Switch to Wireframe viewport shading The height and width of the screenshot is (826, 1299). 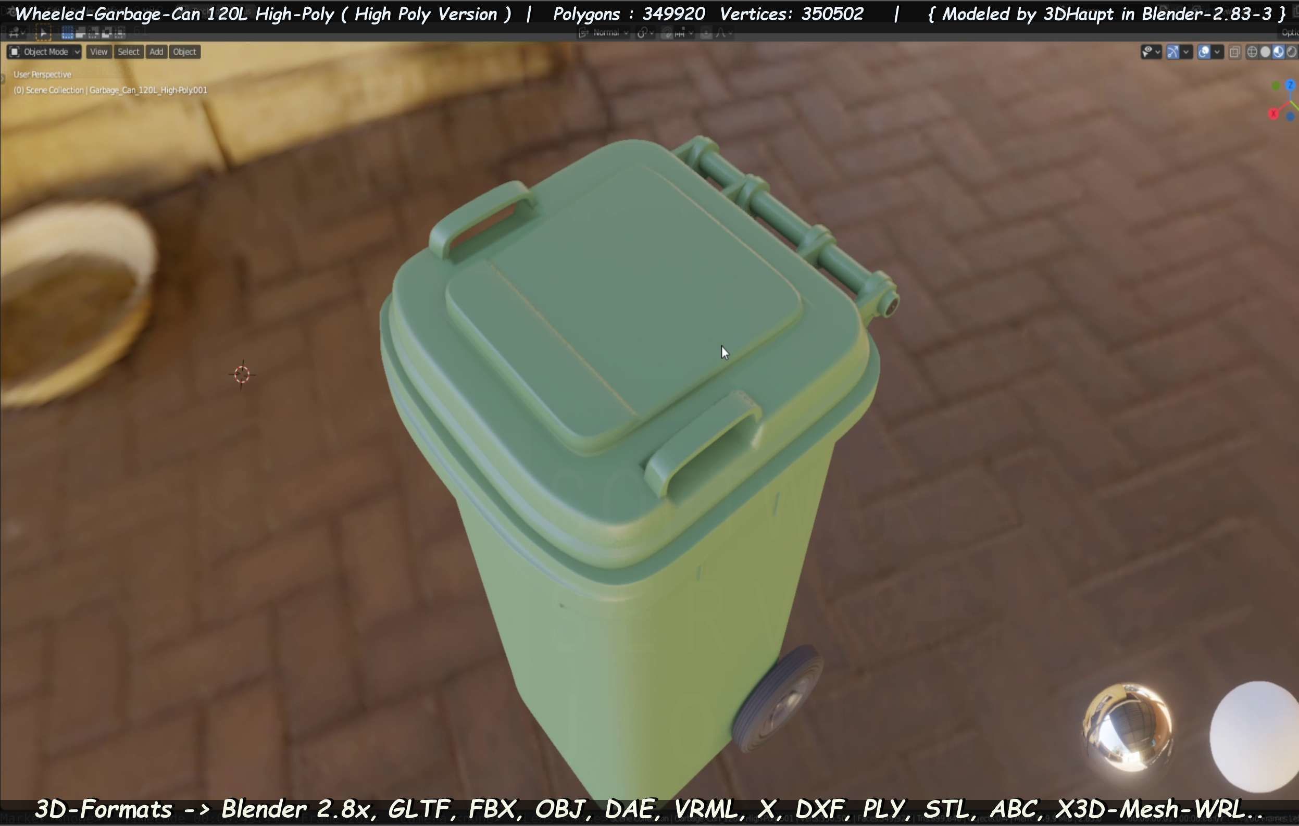pos(1253,52)
